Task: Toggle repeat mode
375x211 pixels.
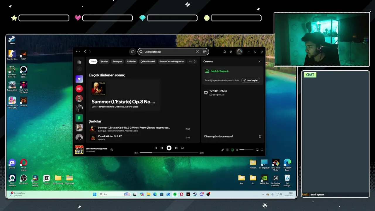Action: tap(182, 148)
